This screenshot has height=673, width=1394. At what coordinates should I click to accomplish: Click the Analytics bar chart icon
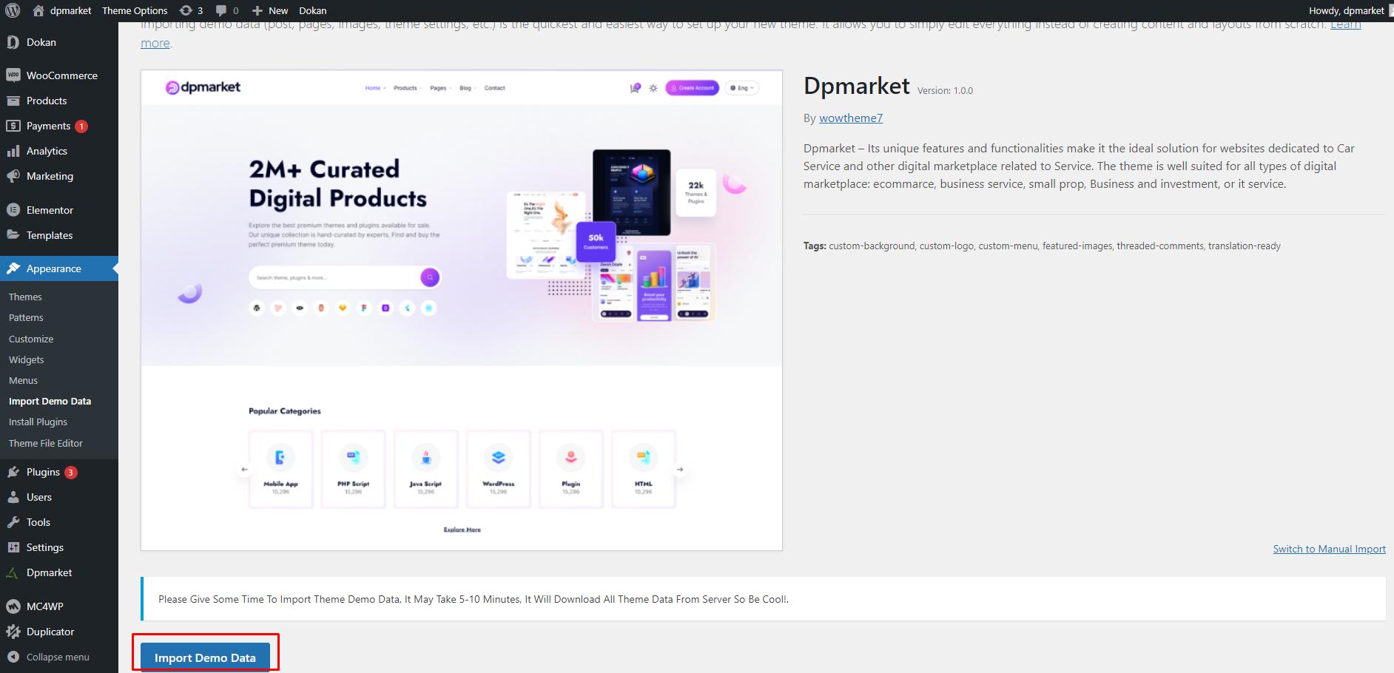[x=13, y=151]
